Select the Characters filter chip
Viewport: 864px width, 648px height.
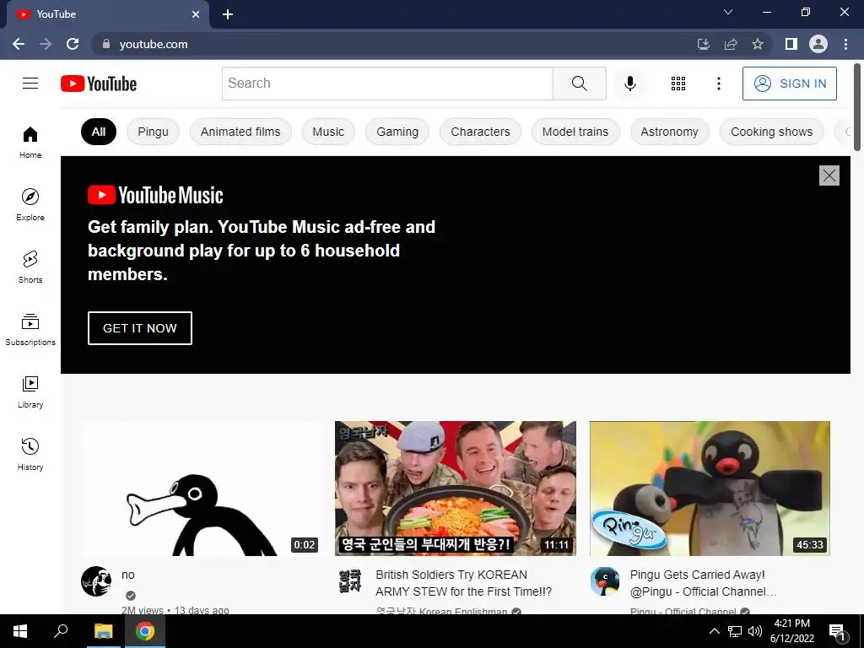(480, 132)
